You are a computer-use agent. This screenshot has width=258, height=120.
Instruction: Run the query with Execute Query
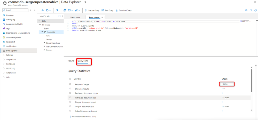point(92,10)
